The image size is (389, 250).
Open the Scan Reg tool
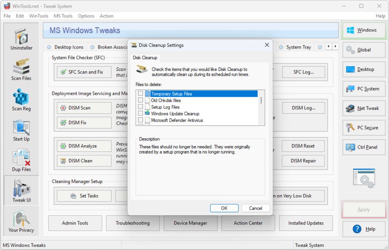pyautogui.click(x=21, y=99)
